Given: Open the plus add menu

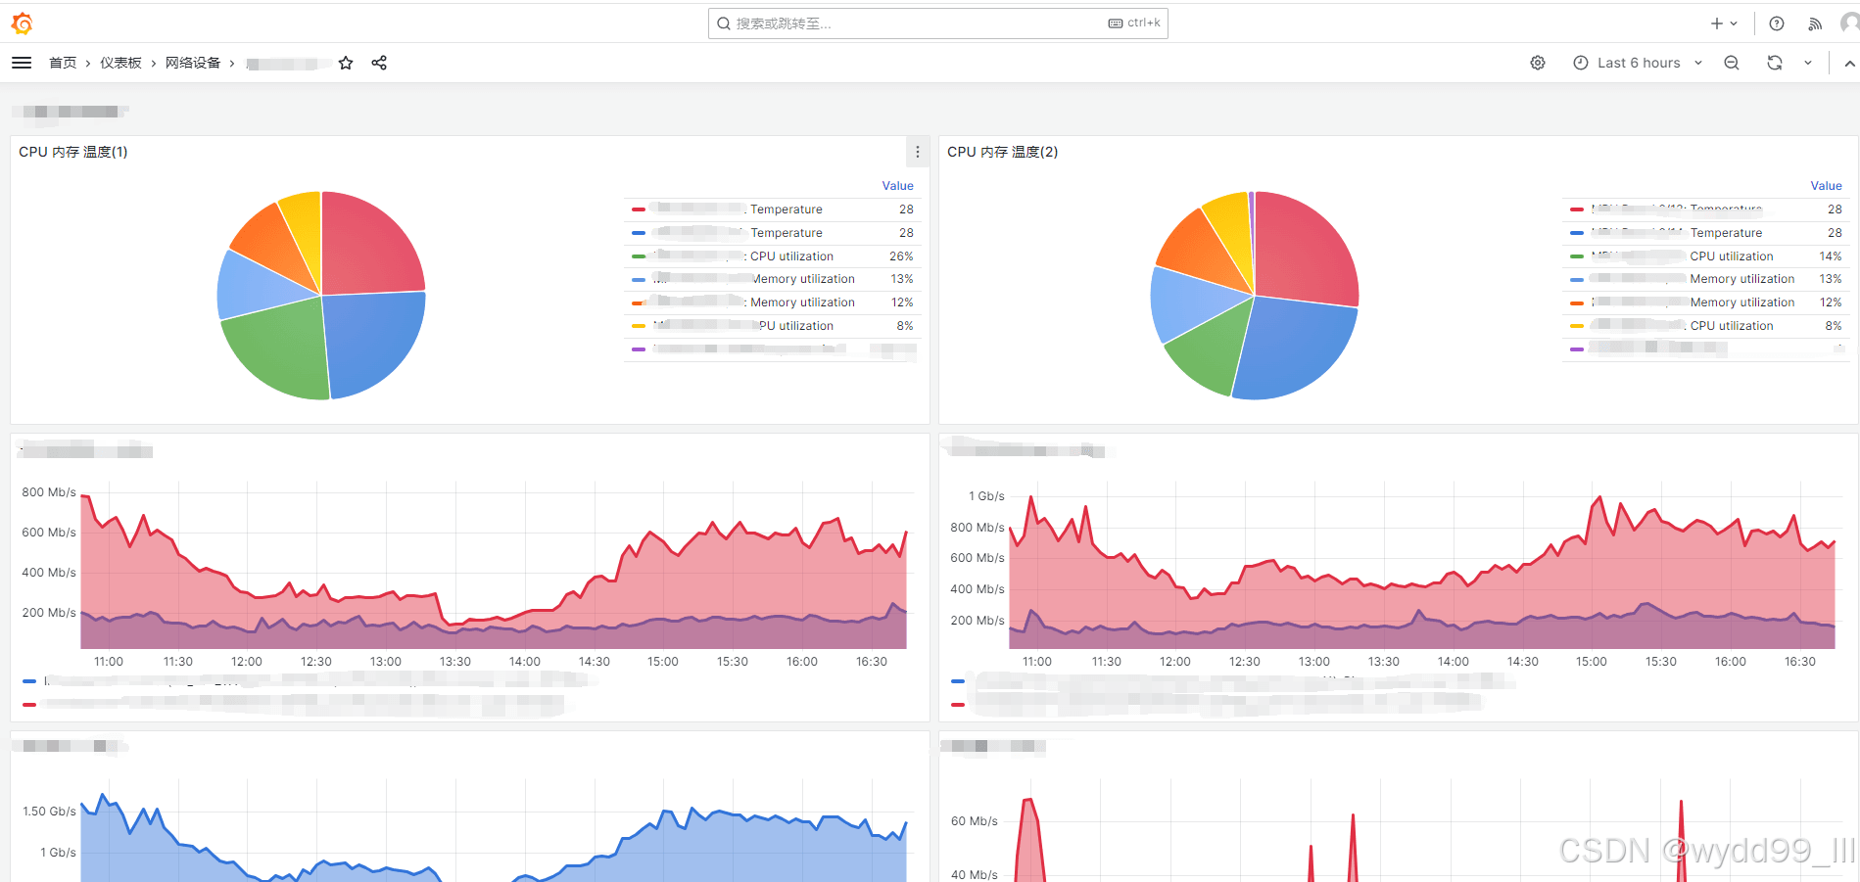Looking at the screenshot, I should pyautogui.click(x=1723, y=23).
